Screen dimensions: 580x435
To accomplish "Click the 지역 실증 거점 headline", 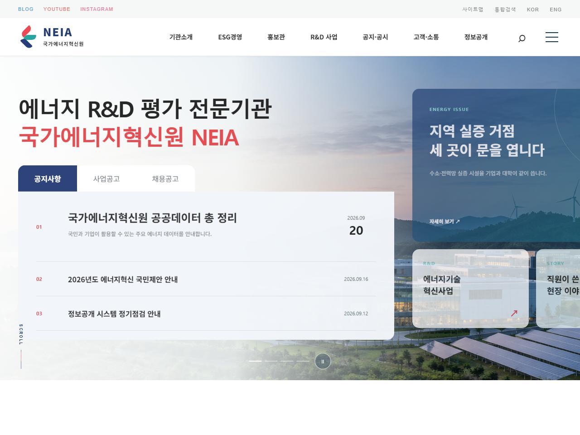I will tap(487, 140).
